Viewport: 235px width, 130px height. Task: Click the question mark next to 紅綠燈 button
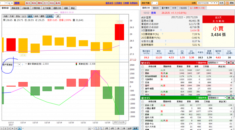click(55, 16)
